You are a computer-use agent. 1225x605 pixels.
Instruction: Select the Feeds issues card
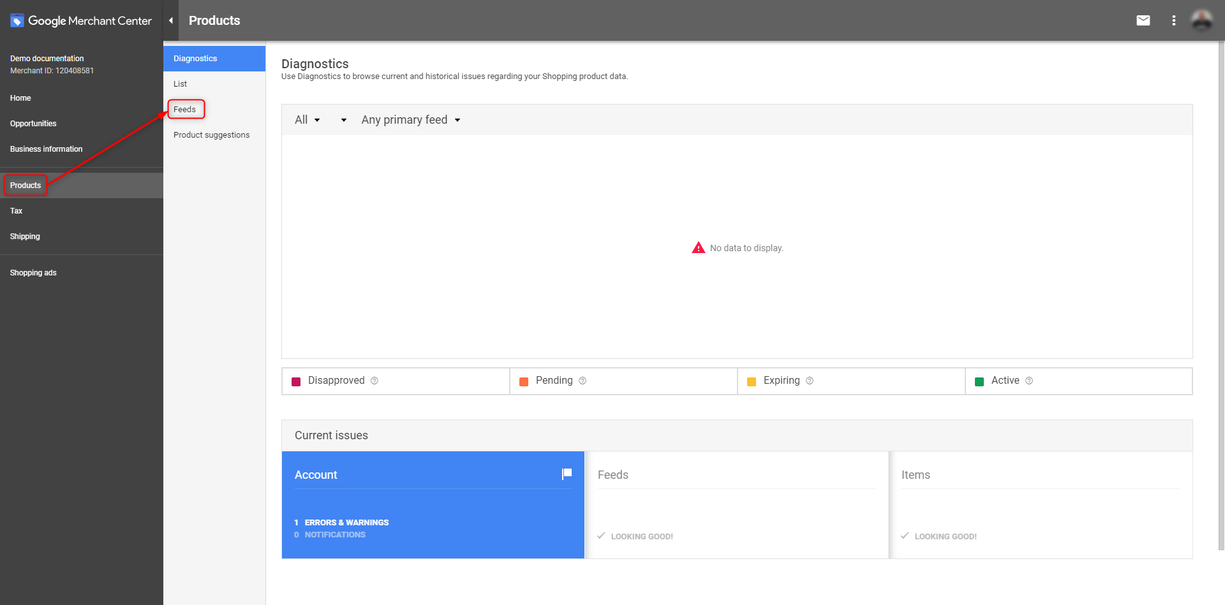(736, 505)
